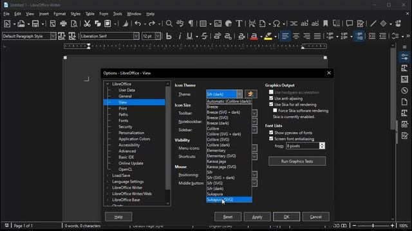The height and width of the screenshot is (231, 412).
Task: Click the Reset button
Action: pyautogui.click(x=227, y=217)
